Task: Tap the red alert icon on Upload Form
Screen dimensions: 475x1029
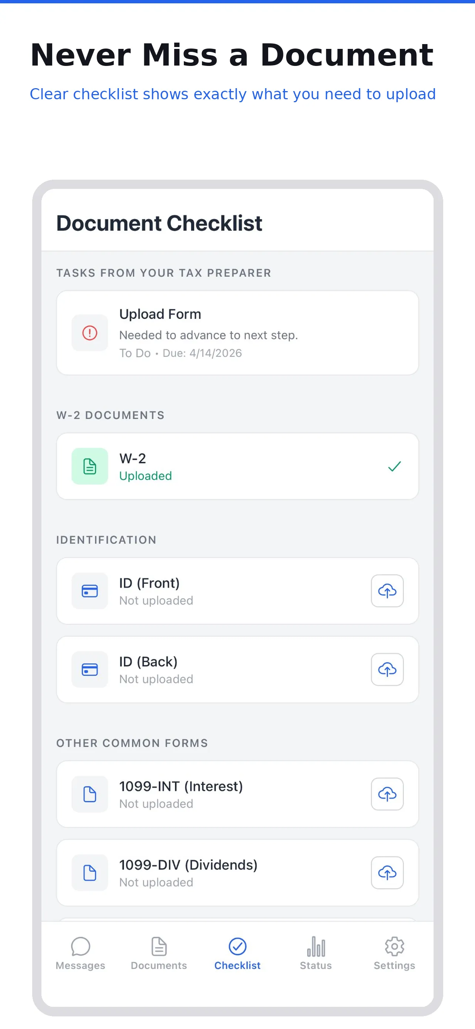Action: 90,333
